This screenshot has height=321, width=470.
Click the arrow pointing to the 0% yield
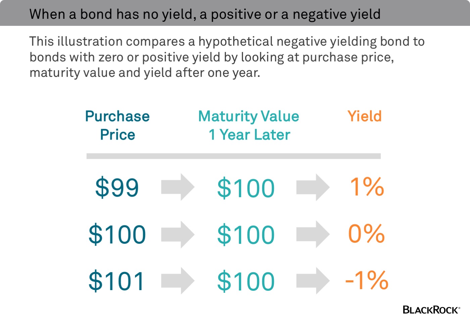313,234
